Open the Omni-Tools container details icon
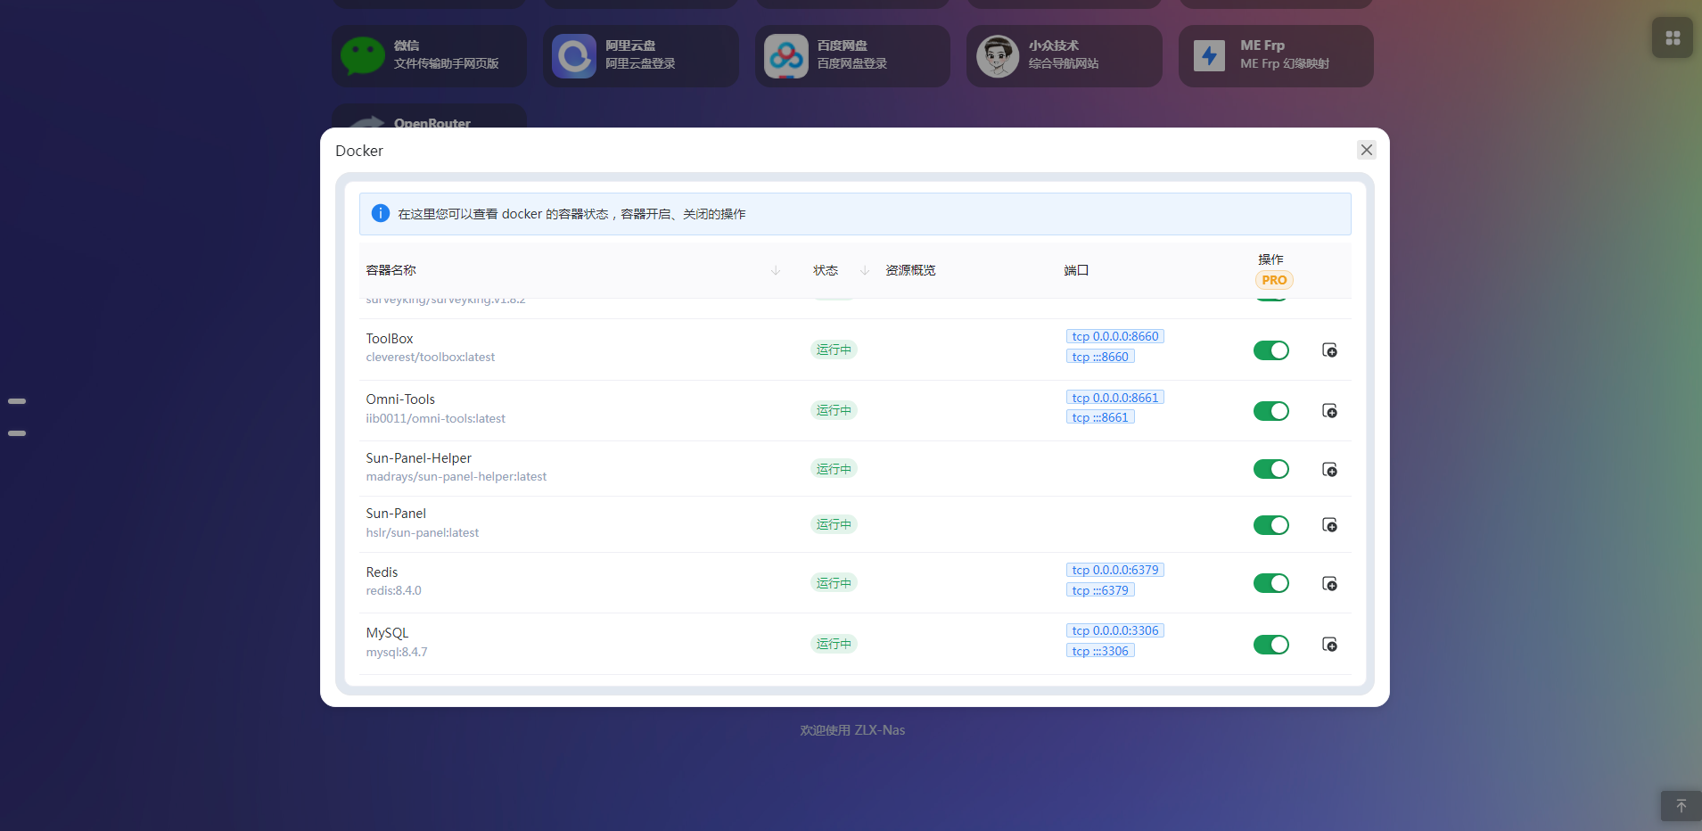1702x831 pixels. 1329,411
